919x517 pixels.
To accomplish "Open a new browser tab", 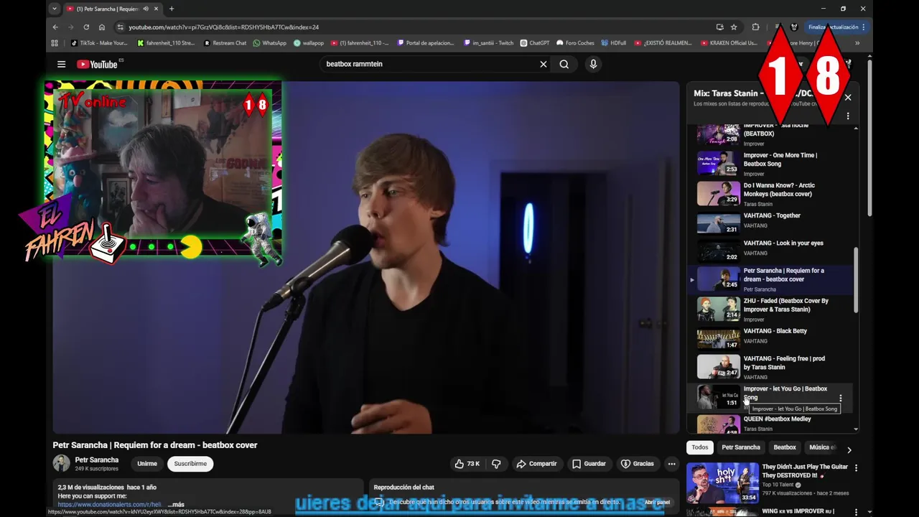I will point(171,9).
